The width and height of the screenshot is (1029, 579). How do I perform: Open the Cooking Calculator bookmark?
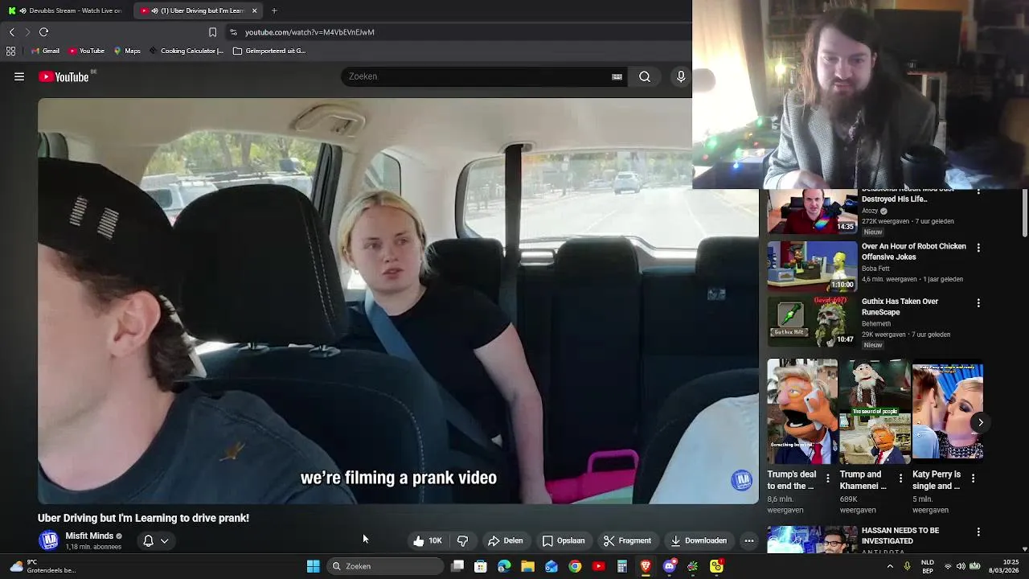pos(186,51)
